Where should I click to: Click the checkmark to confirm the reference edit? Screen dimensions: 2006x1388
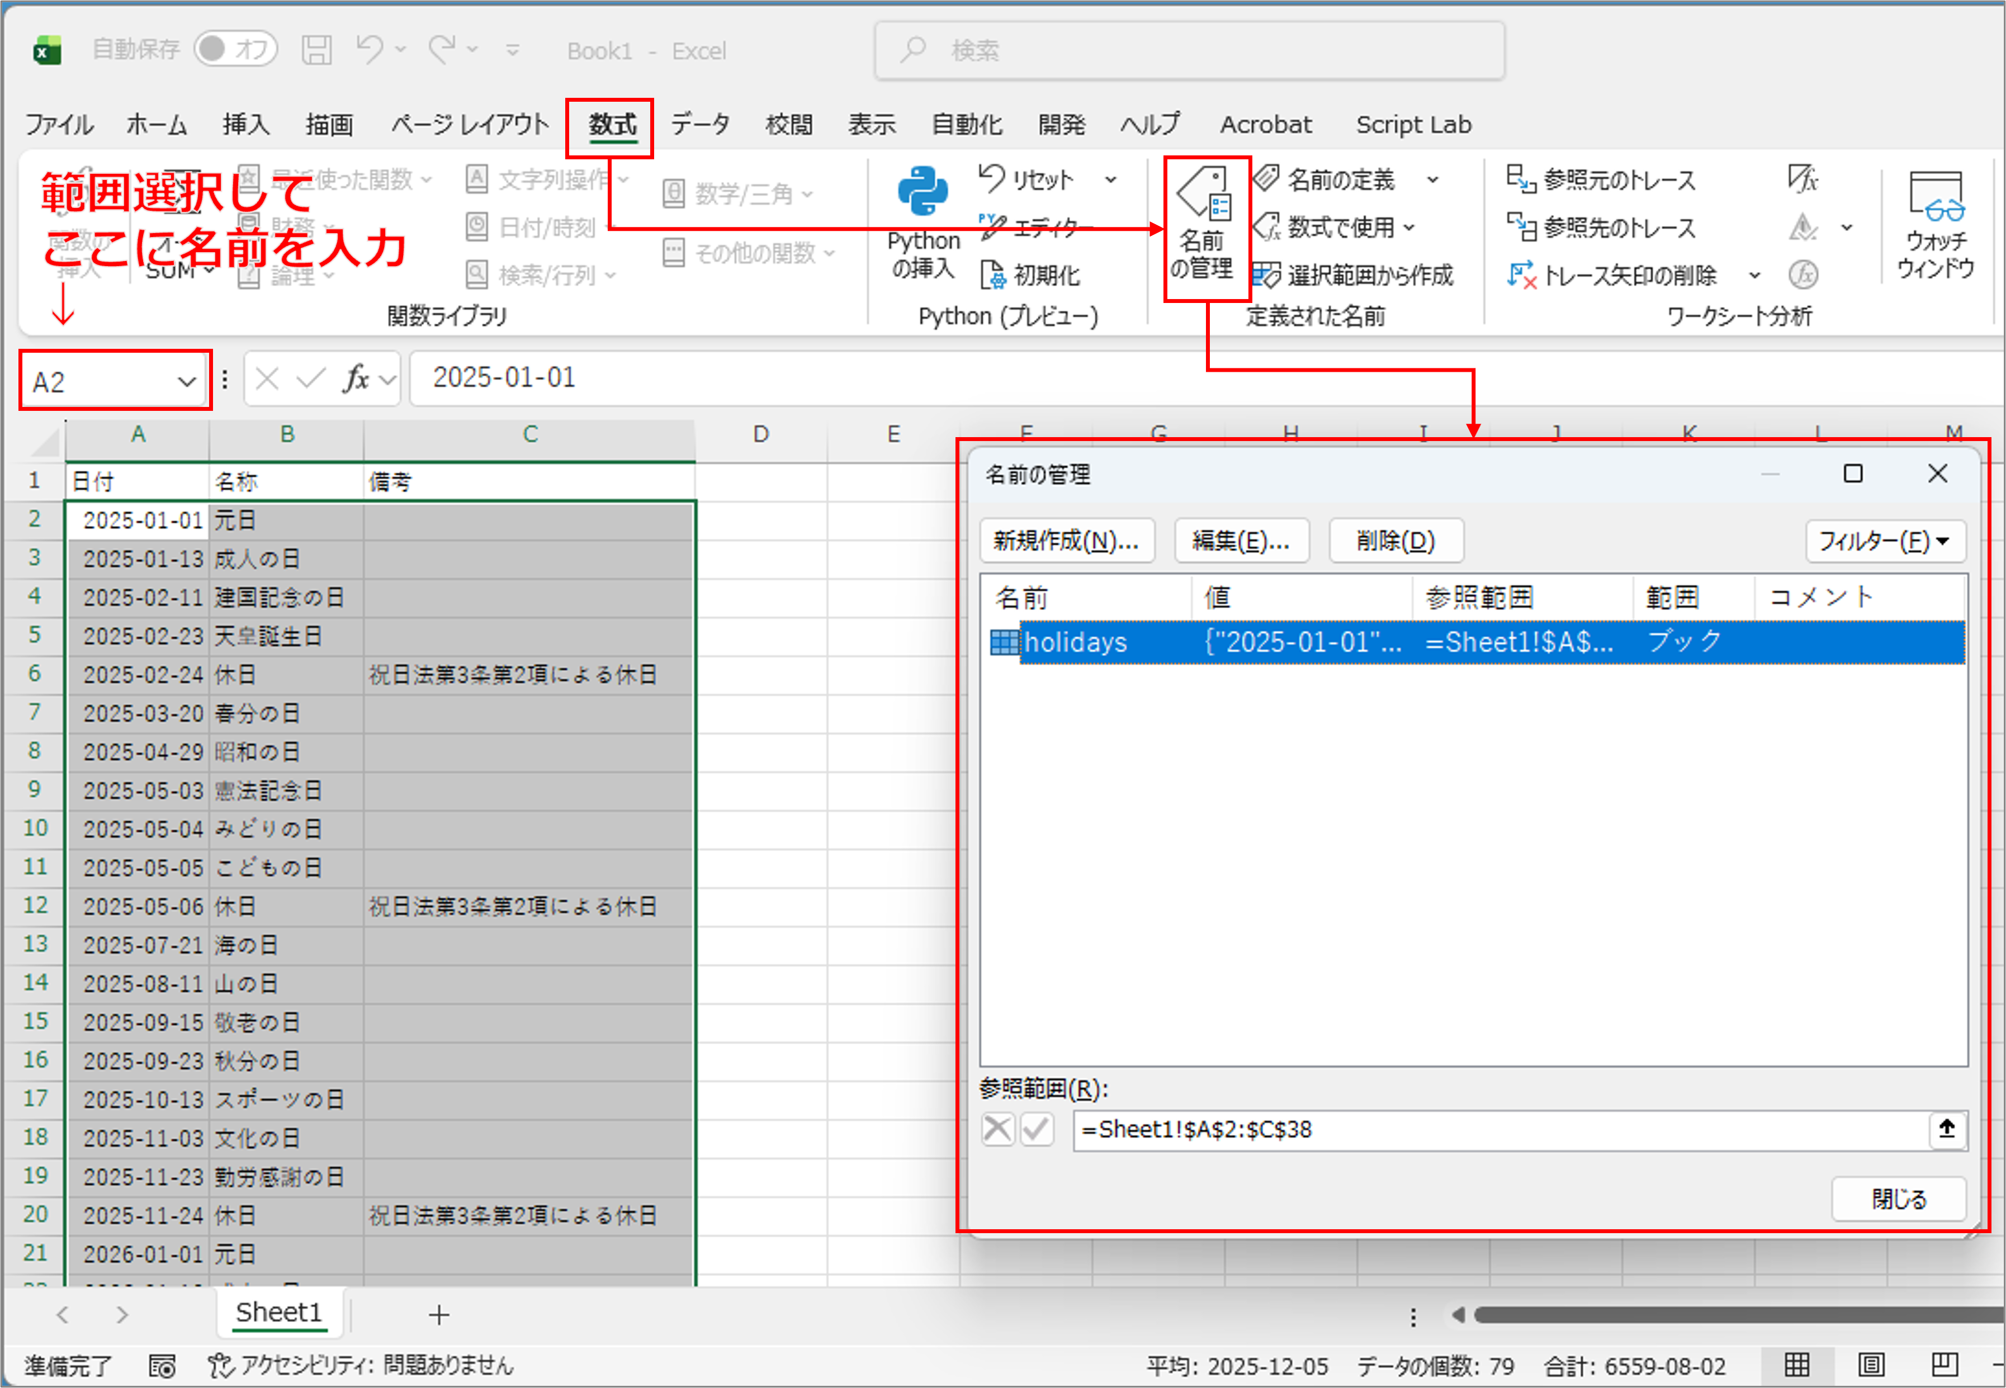click(x=1037, y=1130)
